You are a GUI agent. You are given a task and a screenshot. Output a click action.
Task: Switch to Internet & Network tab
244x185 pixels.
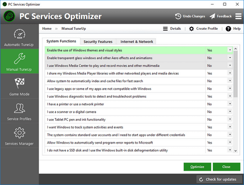click(x=137, y=42)
